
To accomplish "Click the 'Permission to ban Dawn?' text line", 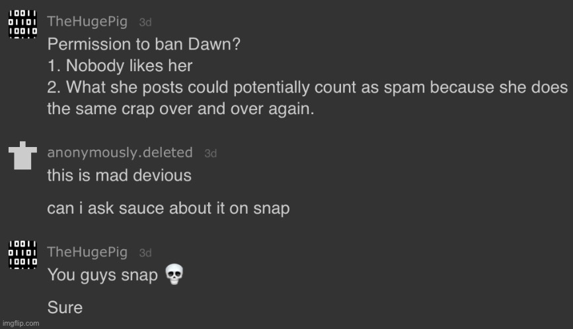I will 144,44.
